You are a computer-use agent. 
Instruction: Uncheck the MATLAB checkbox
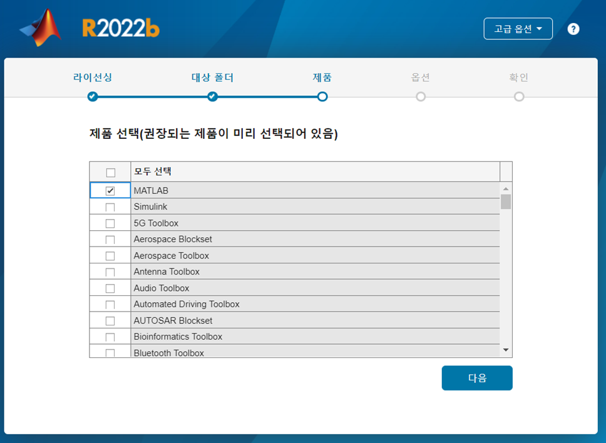(x=110, y=191)
